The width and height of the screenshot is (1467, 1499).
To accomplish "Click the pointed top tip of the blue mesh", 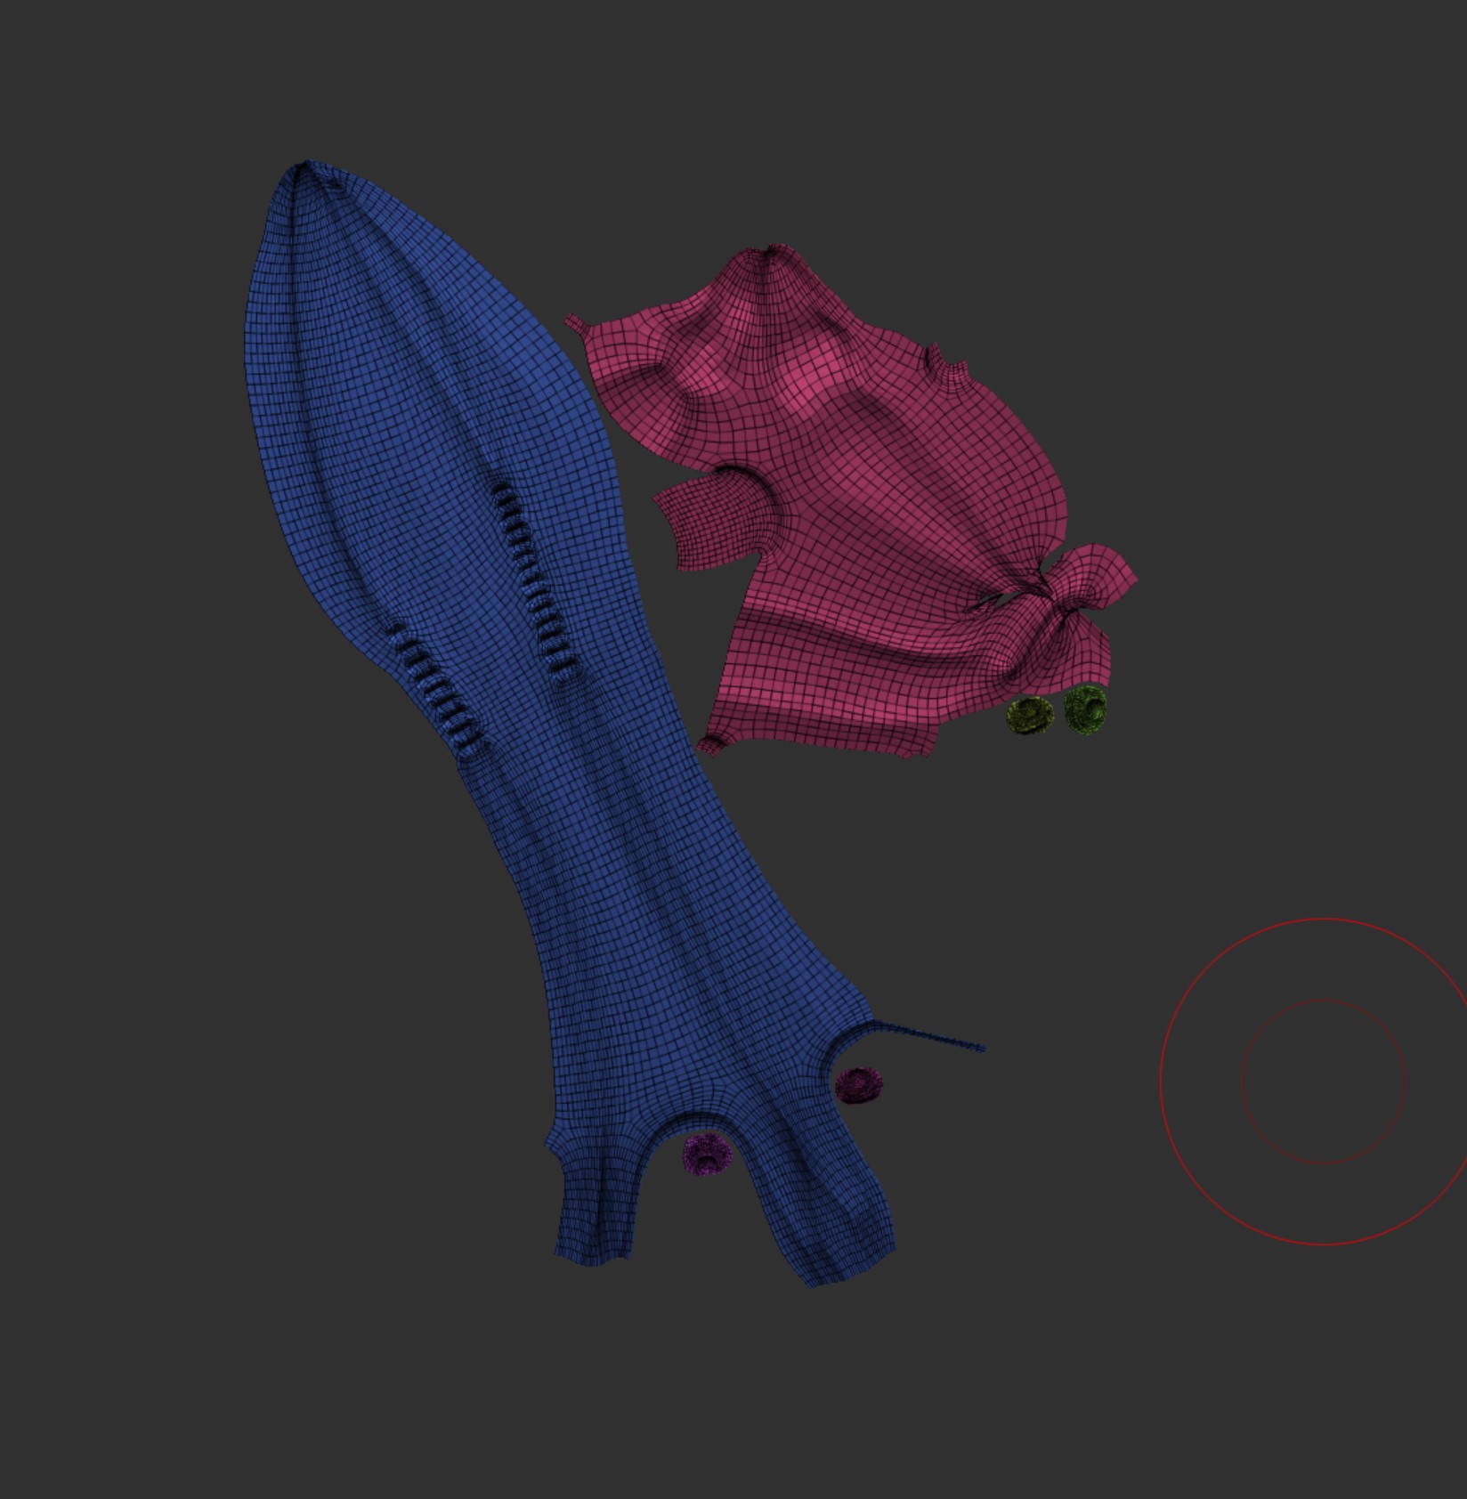I will 305,166.
